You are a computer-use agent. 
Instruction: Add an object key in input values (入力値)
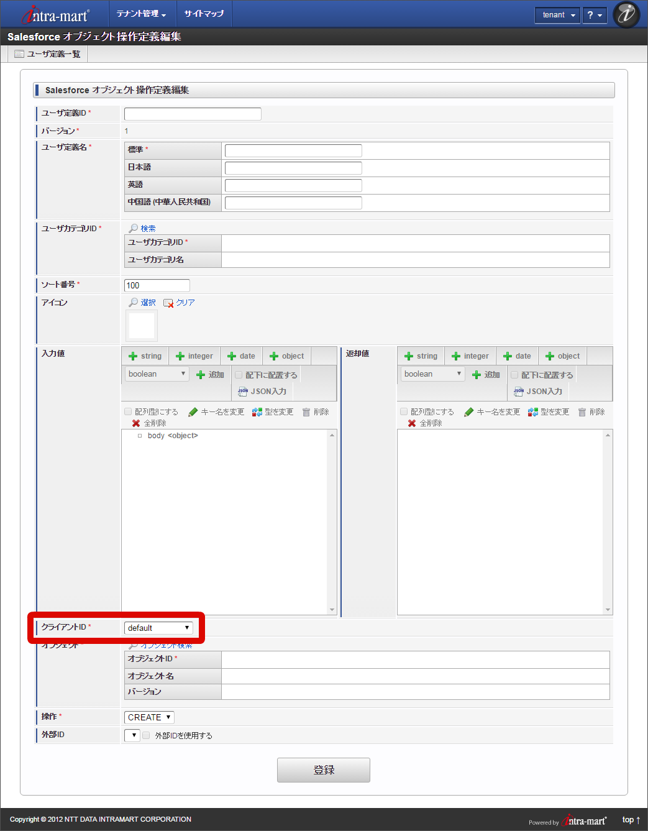287,356
